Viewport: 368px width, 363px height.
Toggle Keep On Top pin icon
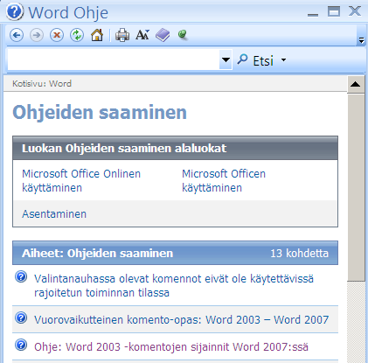pyautogui.click(x=183, y=35)
